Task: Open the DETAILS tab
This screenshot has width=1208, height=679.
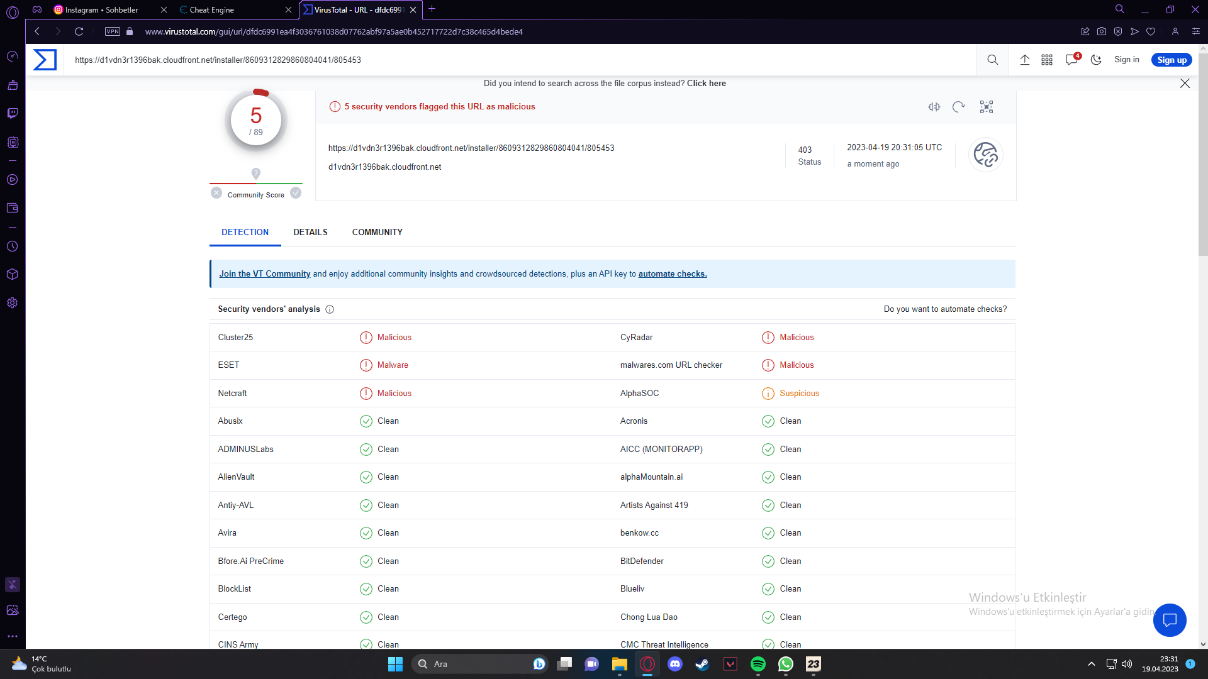Action: click(x=310, y=232)
